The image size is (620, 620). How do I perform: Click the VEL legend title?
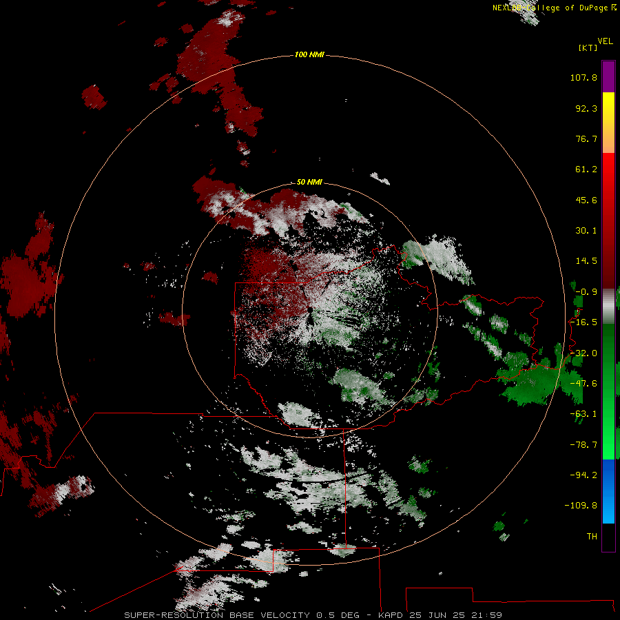(x=605, y=41)
